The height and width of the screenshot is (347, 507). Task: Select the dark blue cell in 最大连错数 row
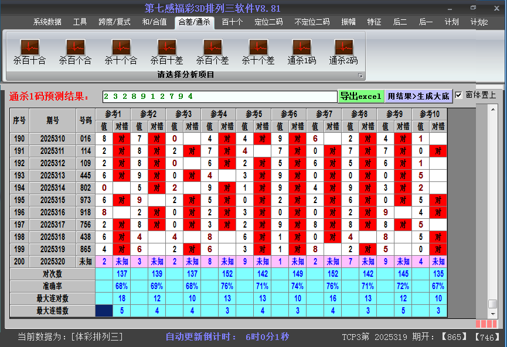[104, 311]
